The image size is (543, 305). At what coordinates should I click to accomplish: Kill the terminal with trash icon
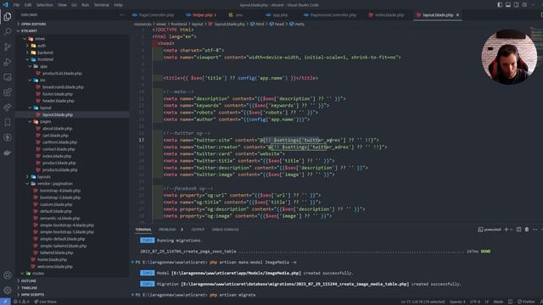tap(527, 230)
